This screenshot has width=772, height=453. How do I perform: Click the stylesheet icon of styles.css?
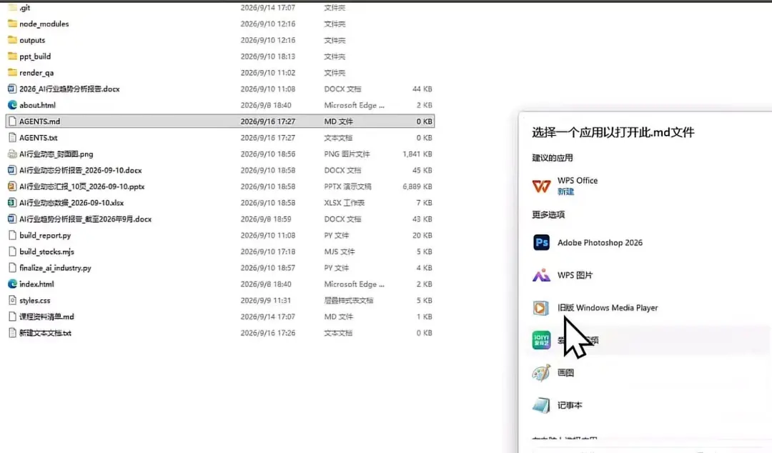[12, 300]
